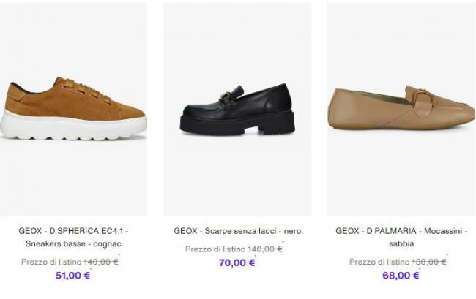Click the Scarpe senza lacci nero title
The width and height of the screenshot is (476, 299).
point(237,231)
